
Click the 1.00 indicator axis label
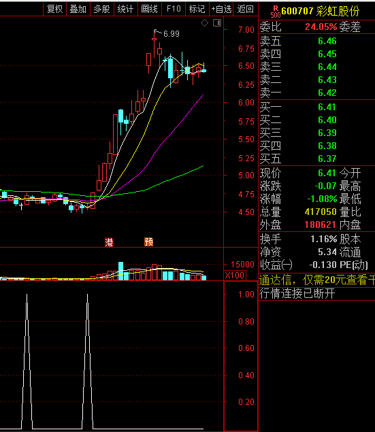click(246, 295)
